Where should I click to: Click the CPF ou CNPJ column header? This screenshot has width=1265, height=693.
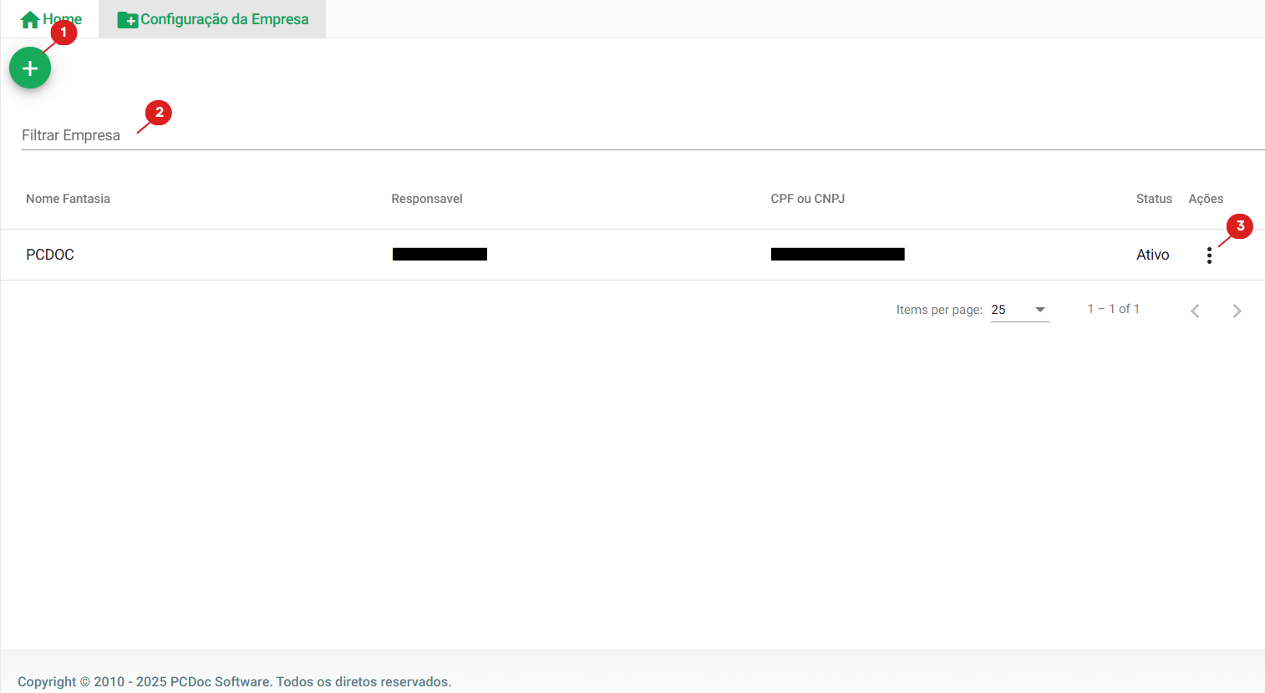807,199
